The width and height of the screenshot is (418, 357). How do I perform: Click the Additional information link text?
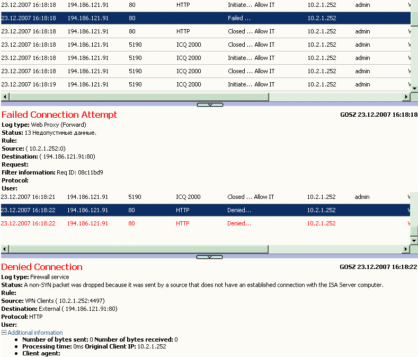coord(35,333)
